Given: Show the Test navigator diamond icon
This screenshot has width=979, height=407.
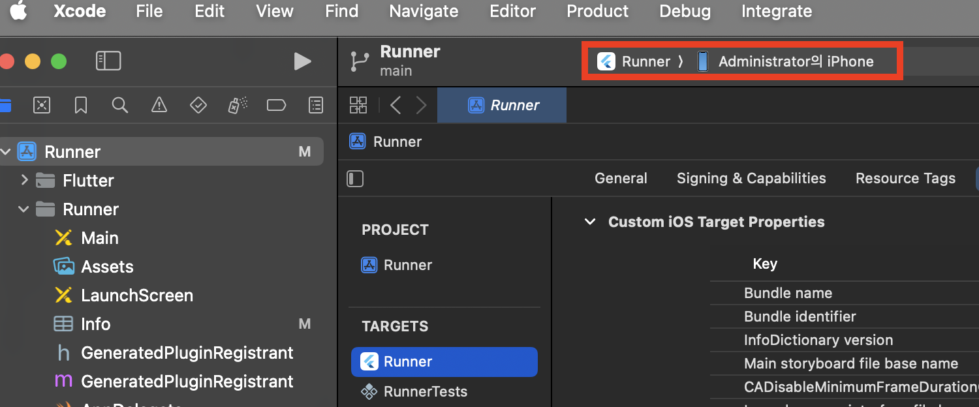Looking at the screenshot, I should pos(198,105).
